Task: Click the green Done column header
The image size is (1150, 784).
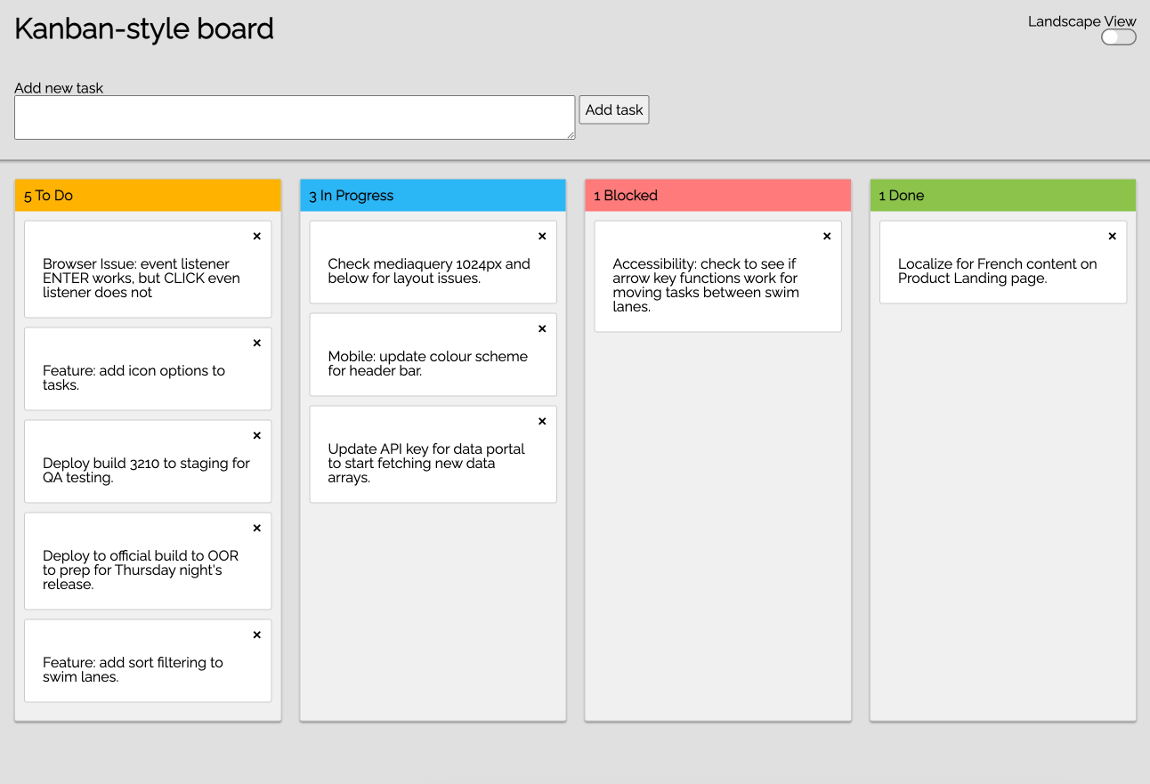Action: pos(1002,196)
